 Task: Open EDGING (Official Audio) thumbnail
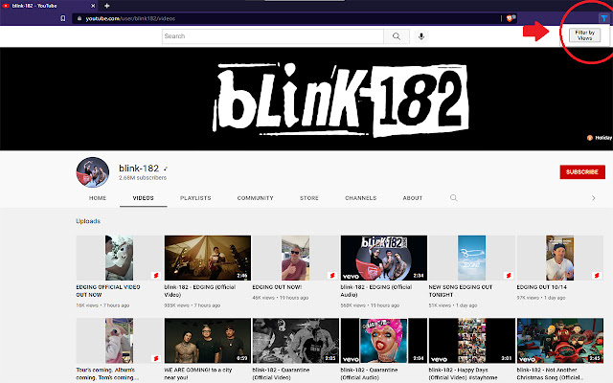(384, 258)
